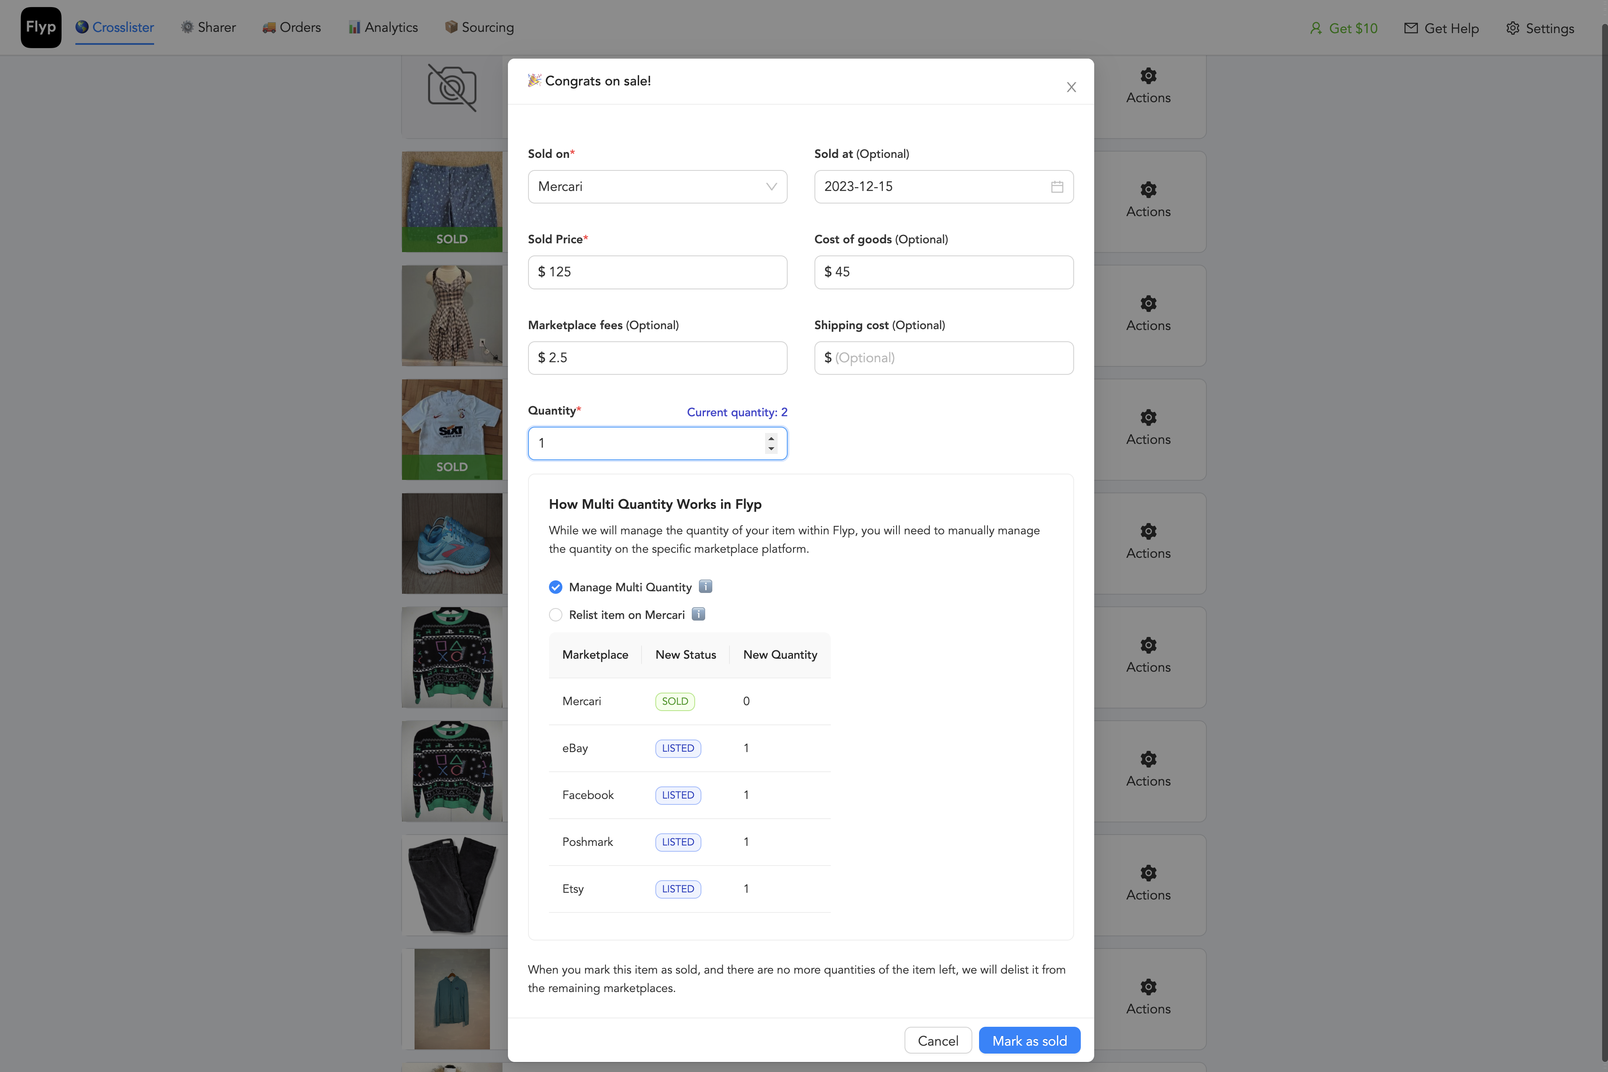Select the Manage Multi Quantity option
The width and height of the screenshot is (1608, 1072).
tap(555, 587)
